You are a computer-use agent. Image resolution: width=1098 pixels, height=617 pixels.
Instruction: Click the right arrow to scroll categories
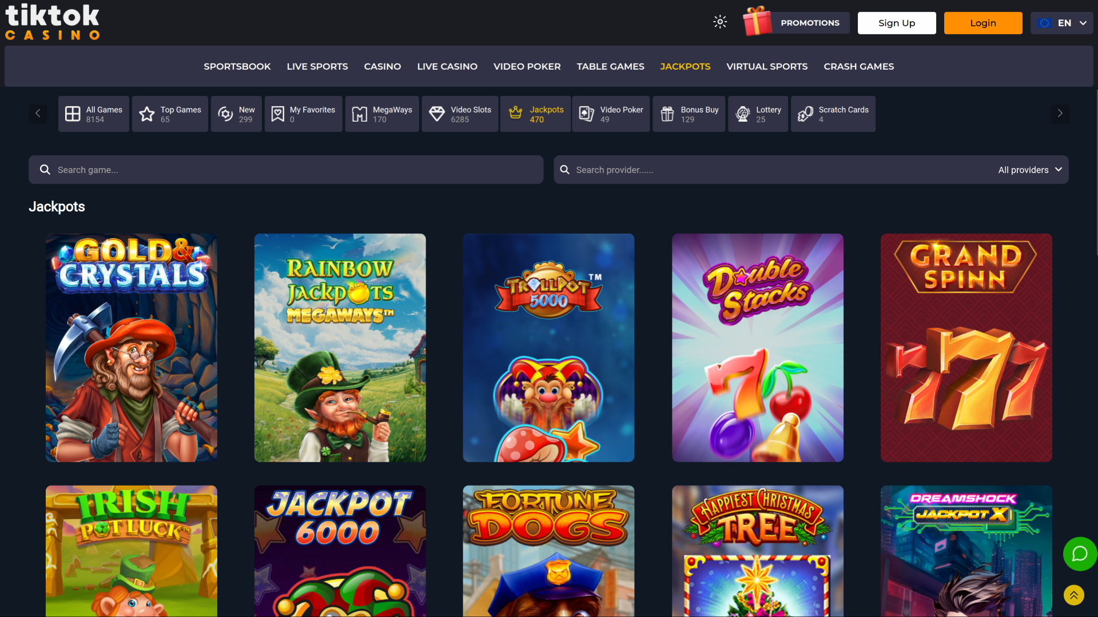click(x=1060, y=113)
